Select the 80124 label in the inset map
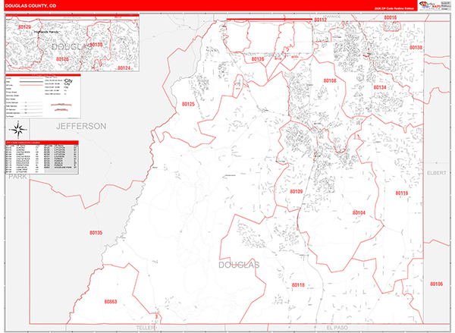Screen dimensions: 455x333 click(x=124, y=68)
